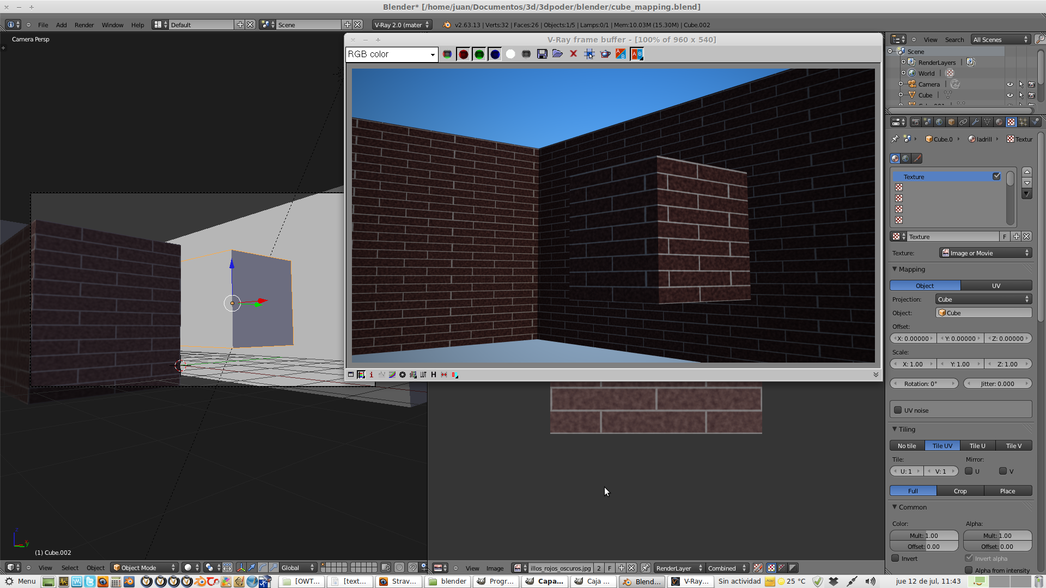Adjust the Jitter value slider

tap(997, 384)
